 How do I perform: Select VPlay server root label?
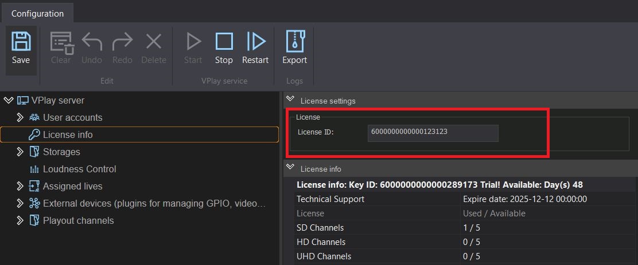(58, 100)
